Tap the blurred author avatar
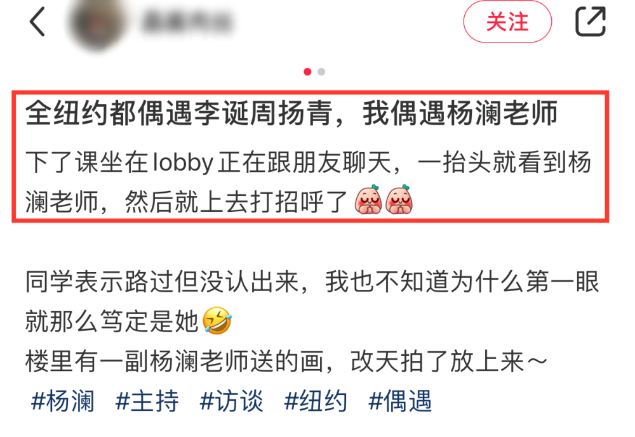635x437 pixels. (x=97, y=23)
